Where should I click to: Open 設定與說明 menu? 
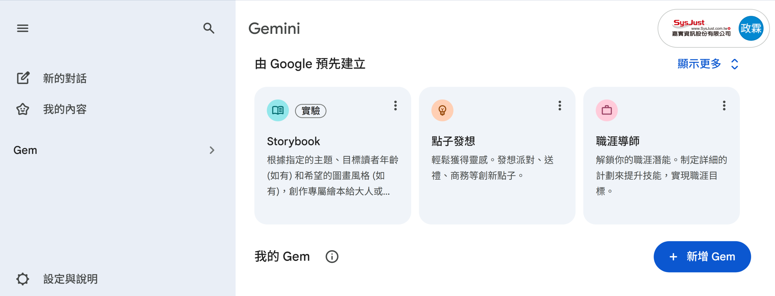click(70, 279)
